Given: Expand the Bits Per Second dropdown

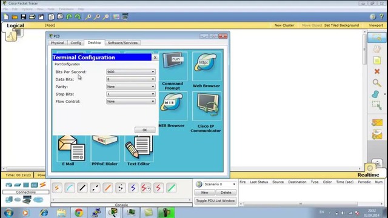Looking at the screenshot, I should click(x=131, y=72).
